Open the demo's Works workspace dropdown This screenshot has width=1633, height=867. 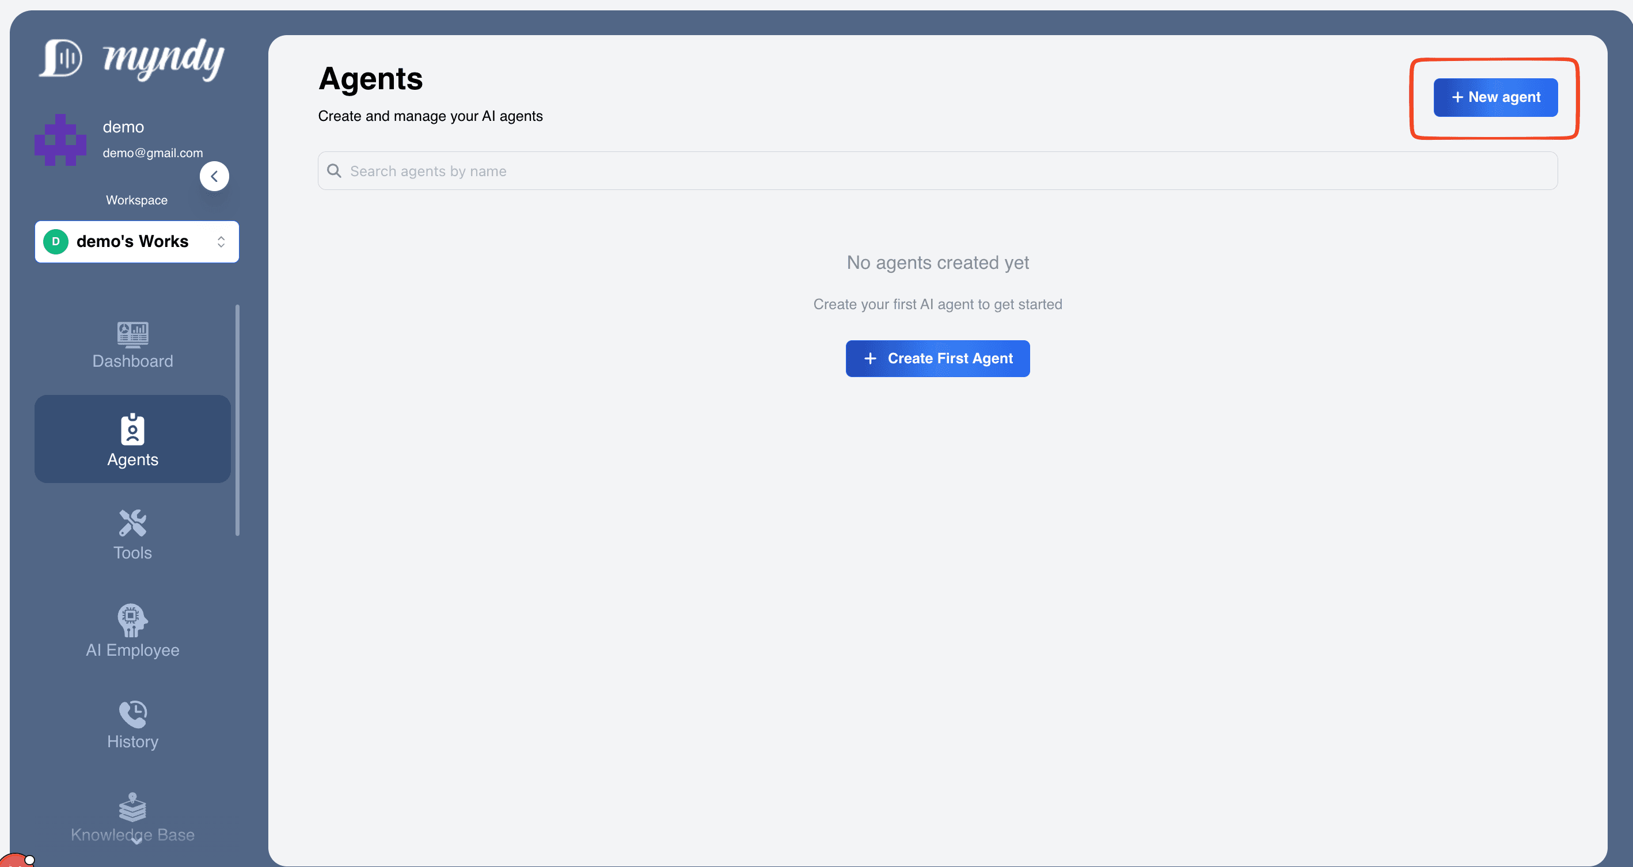[137, 241]
